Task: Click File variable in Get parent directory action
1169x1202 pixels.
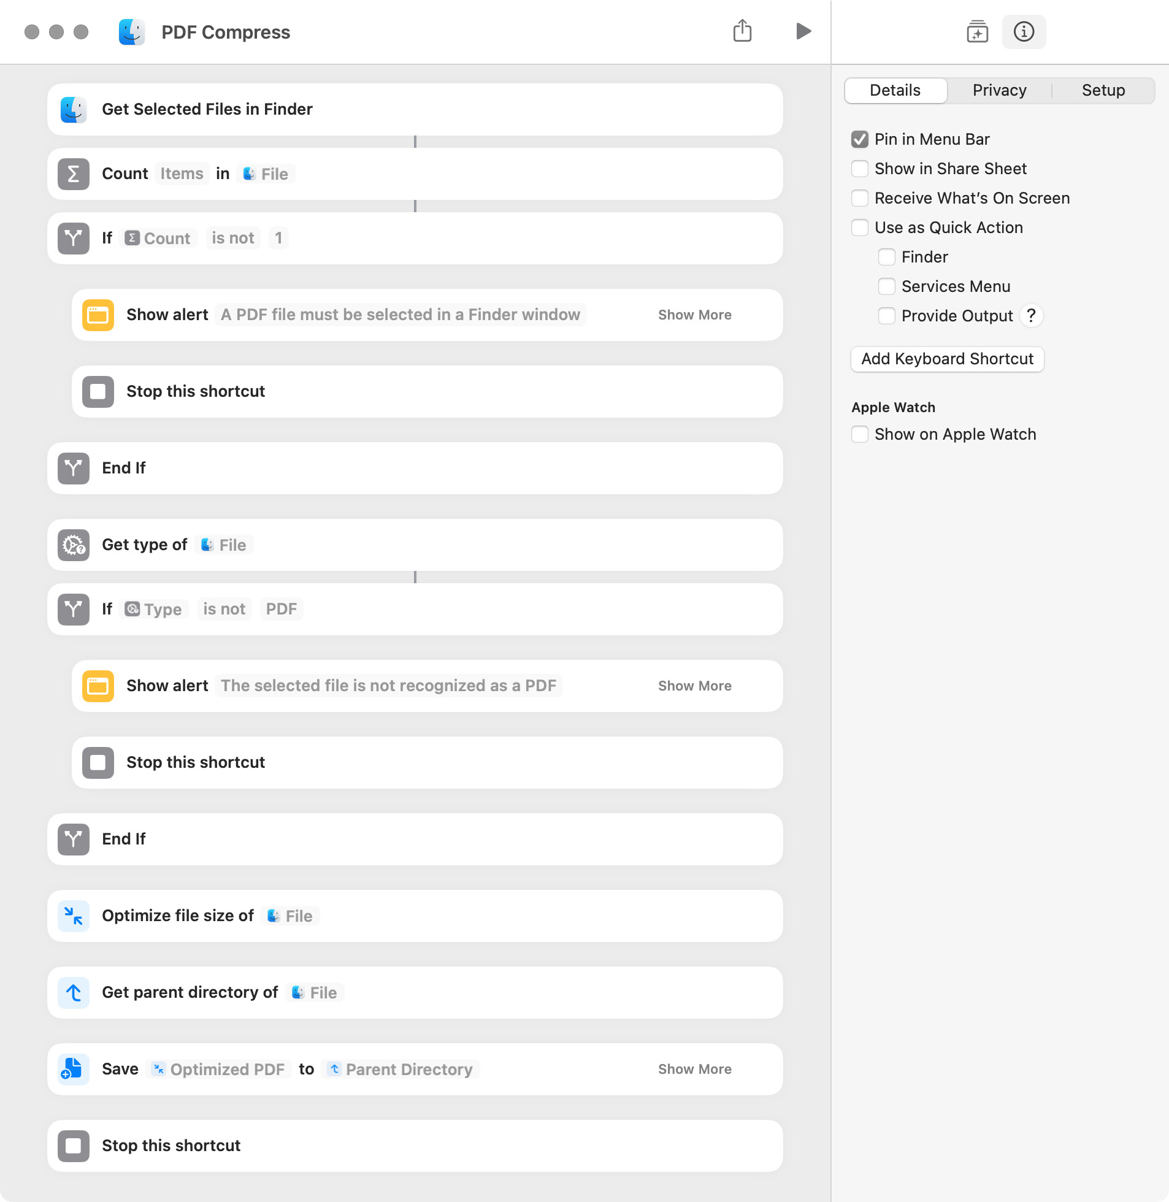Action: tap(315, 993)
